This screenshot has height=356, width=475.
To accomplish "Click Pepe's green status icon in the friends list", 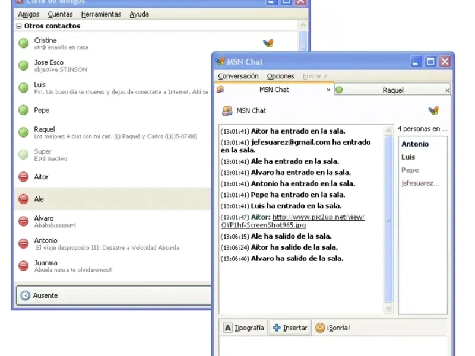I will 24,110.
